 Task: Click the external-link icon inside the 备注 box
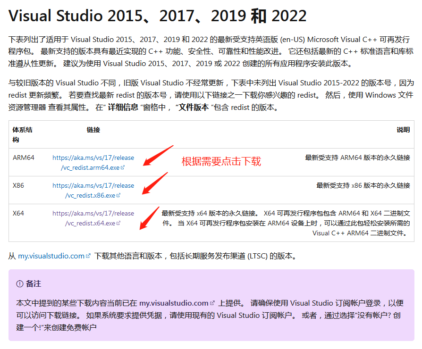[212, 302]
